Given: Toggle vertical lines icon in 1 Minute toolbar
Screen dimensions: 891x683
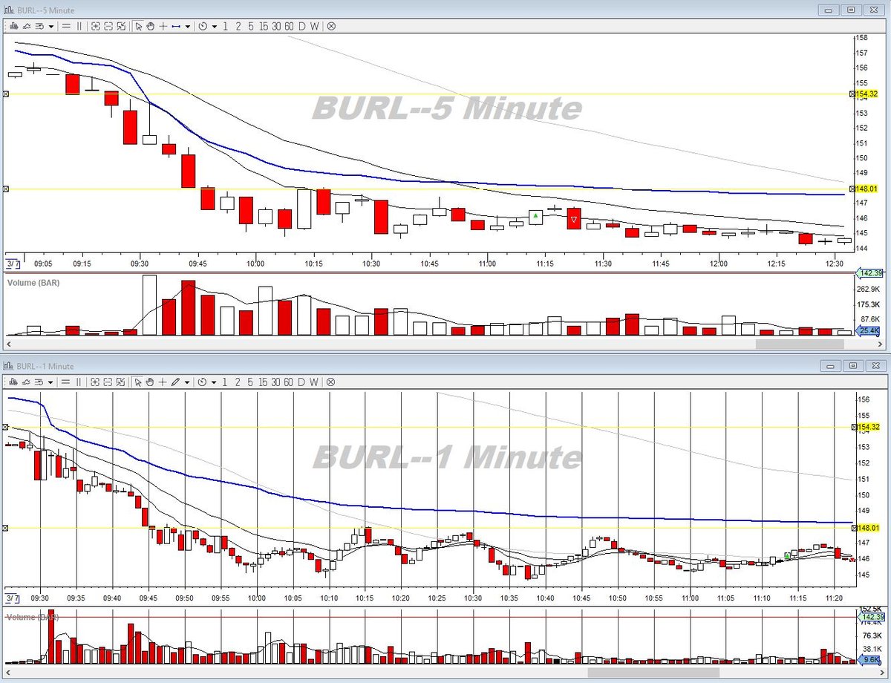Looking at the screenshot, I should pos(79,382).
